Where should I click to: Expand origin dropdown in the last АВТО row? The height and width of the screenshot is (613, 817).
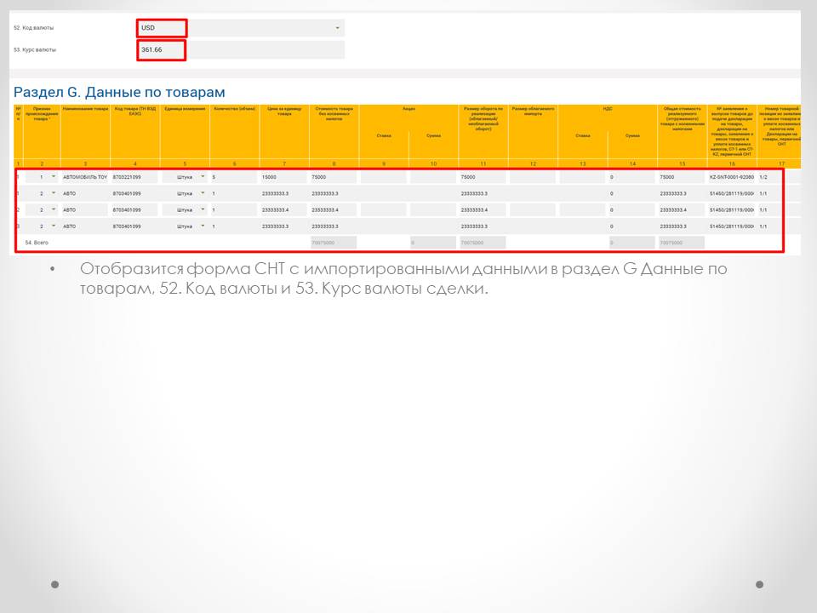[54, 226]
